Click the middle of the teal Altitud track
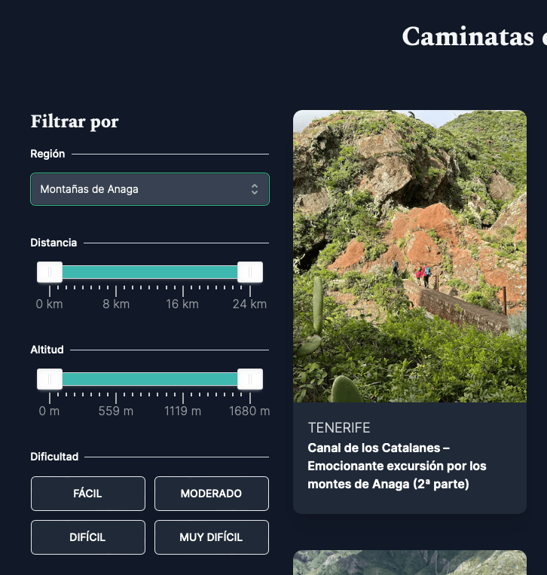Viewport: 547px width, 575px height. [x=149, y=379]
